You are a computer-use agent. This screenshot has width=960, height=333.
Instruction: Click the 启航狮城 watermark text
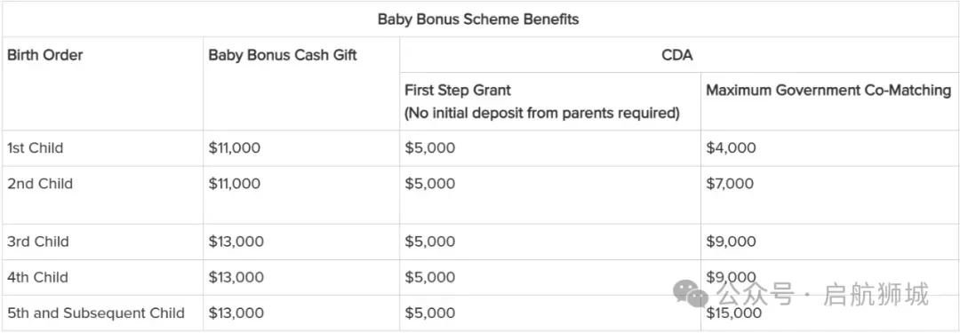(876, 294)
